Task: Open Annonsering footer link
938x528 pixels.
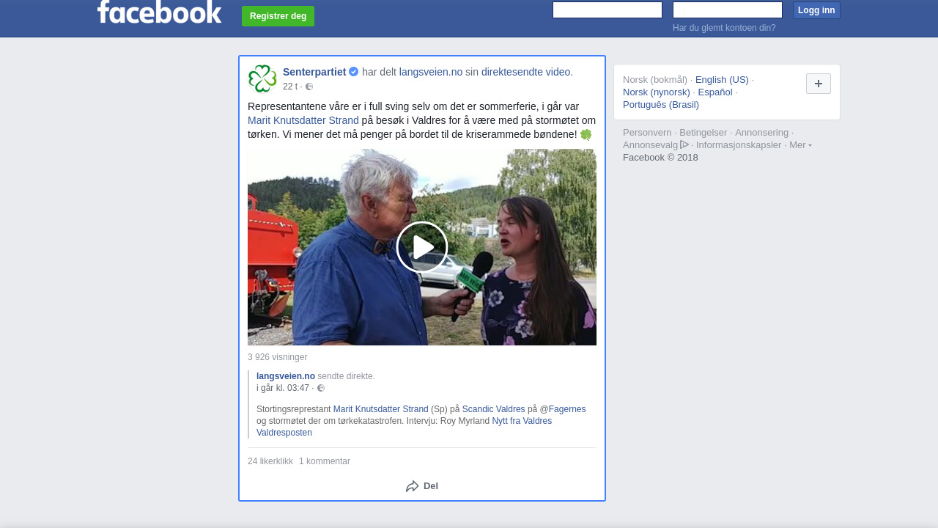Action: 762,133
